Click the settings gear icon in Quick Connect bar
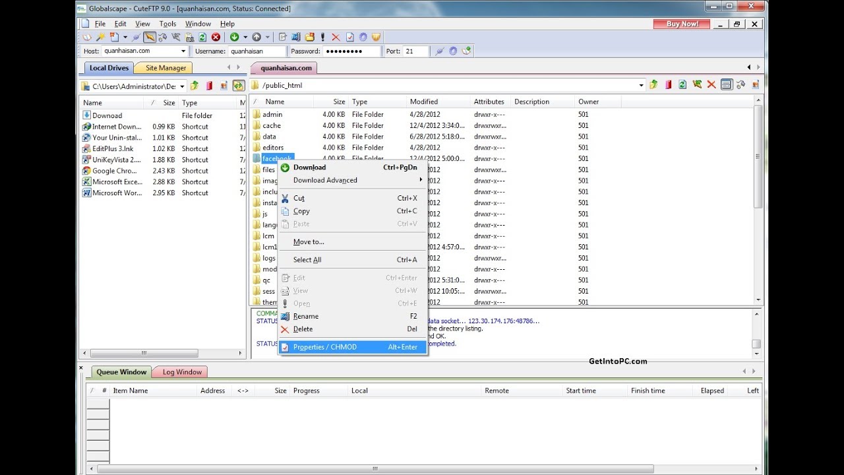 (x=453, y=51)
